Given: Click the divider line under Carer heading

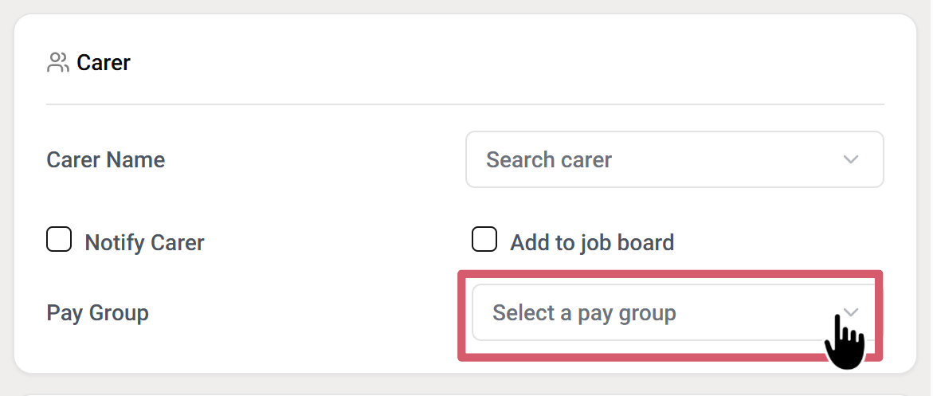Looking at the screenshot, I should click(x=465, y=104).
